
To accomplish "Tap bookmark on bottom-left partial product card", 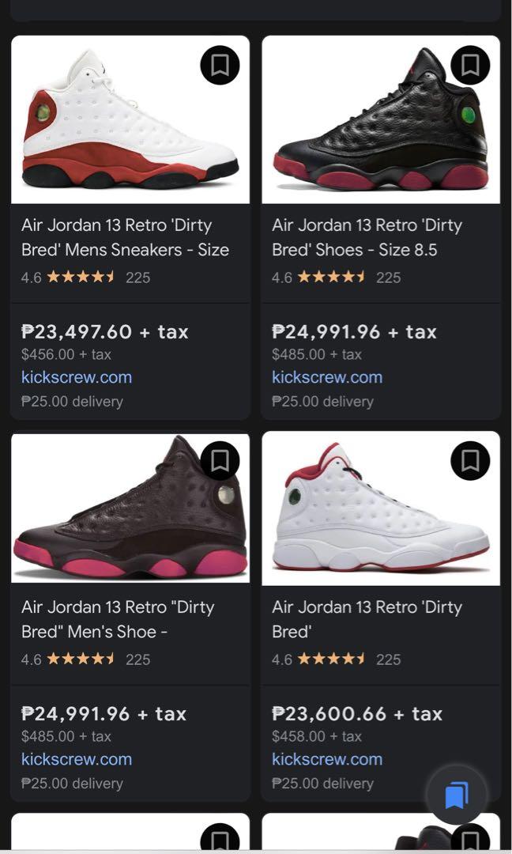I will click(x=220, y=840).
